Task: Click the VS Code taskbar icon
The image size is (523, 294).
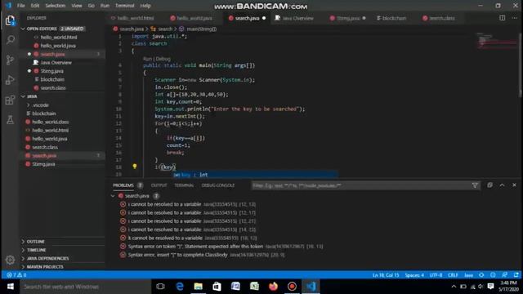Action: coord(311,287)
